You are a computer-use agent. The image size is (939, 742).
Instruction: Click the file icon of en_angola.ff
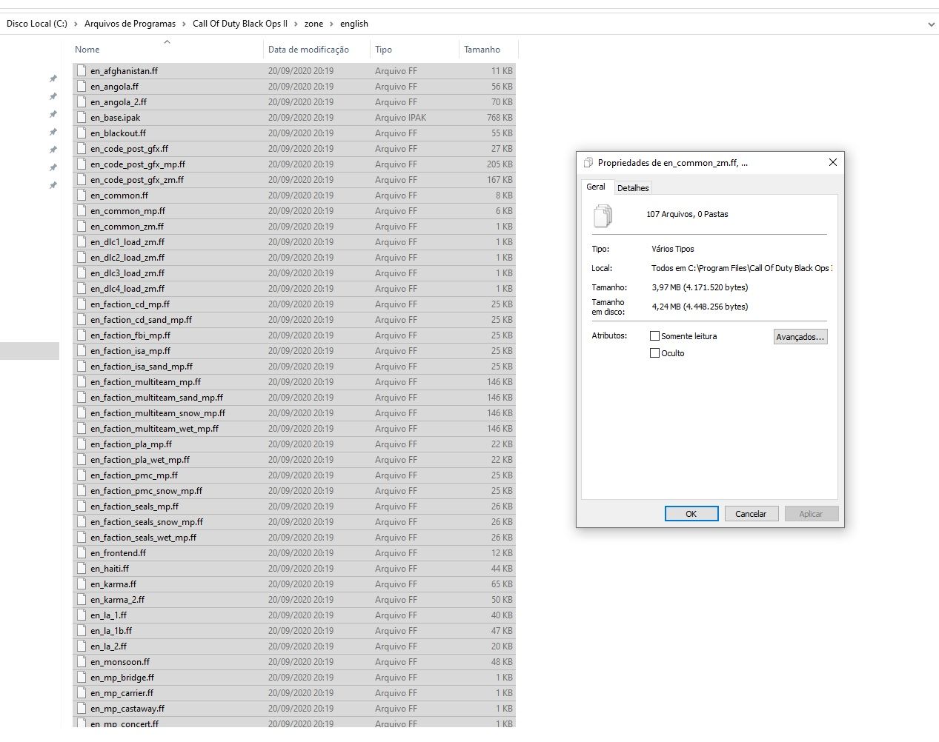(x=82, y=87)
